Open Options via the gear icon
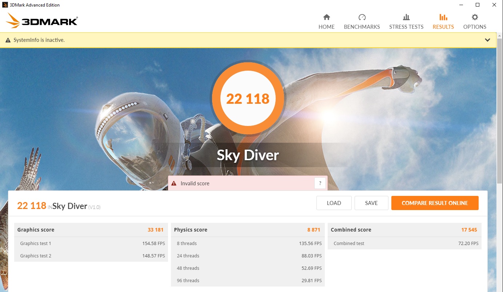 (x=475, y=17)
